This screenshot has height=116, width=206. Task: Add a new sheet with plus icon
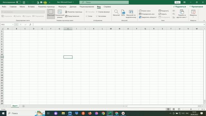(23, 106)
